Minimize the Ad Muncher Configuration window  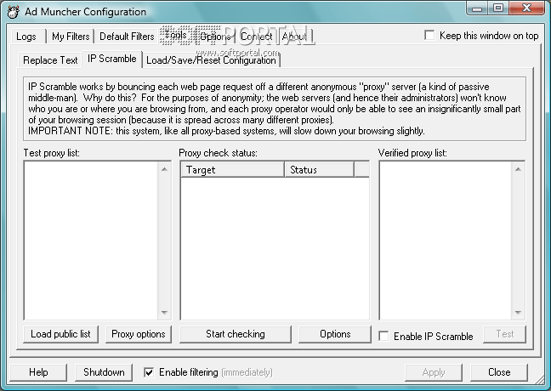coord(477,8)
